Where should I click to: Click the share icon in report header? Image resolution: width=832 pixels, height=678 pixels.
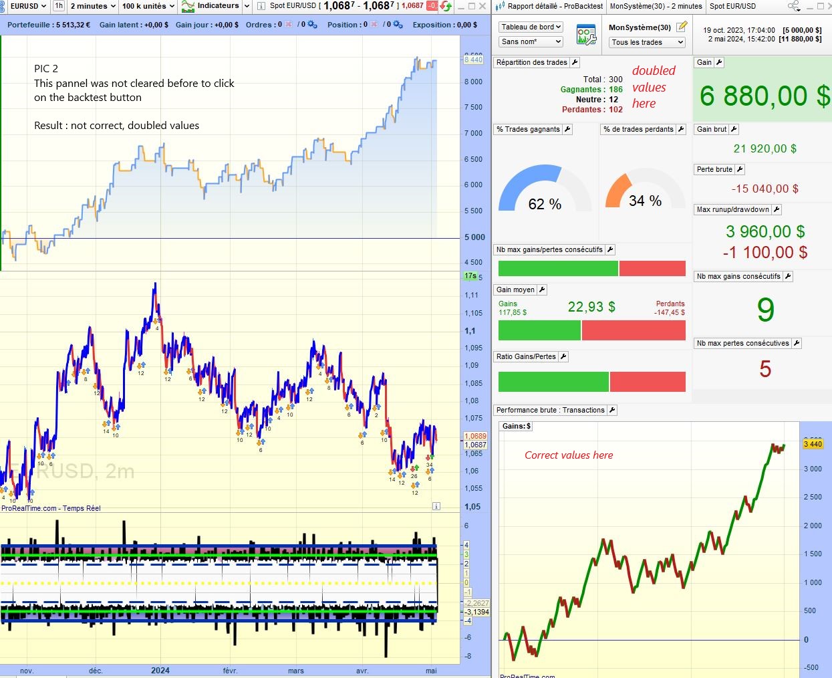[793, 6]
